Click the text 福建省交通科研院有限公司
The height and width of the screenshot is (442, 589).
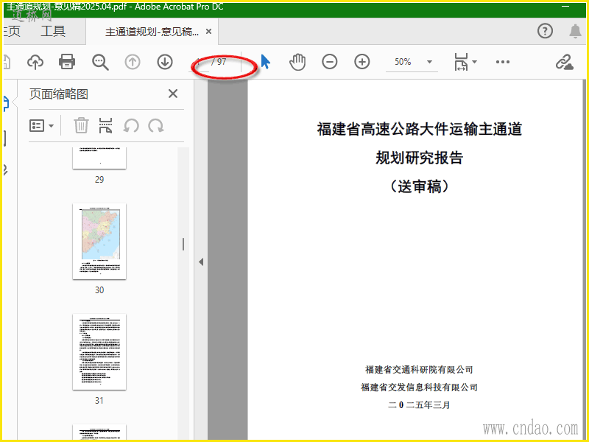coord(419,370)
